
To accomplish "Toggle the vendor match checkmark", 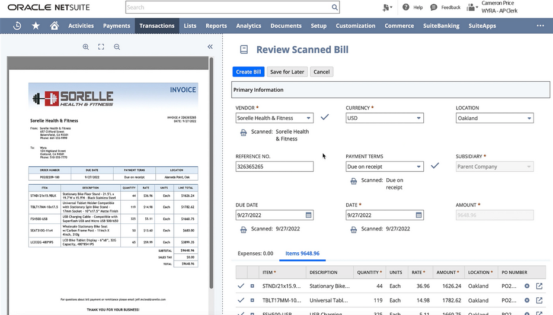I will [x=324, y=117].
